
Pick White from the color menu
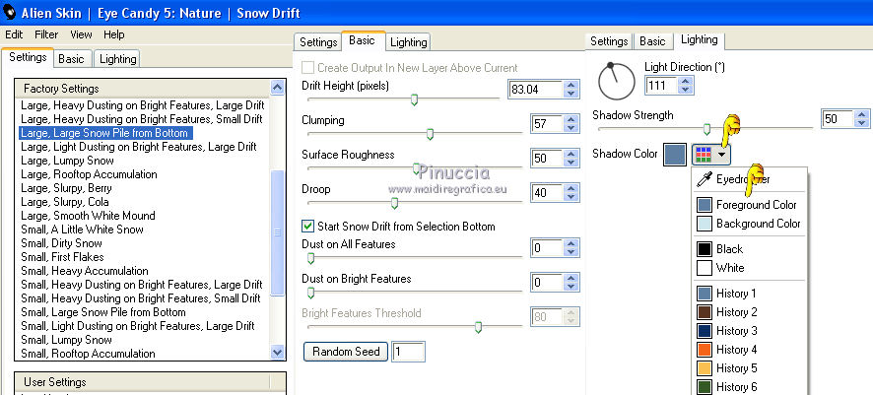[x=750, y=268]
